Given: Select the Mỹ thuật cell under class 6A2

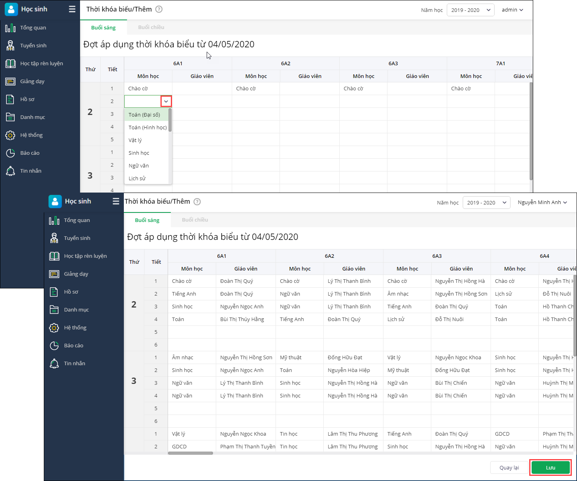Looking at the screenshot, I should click(291, 358).
